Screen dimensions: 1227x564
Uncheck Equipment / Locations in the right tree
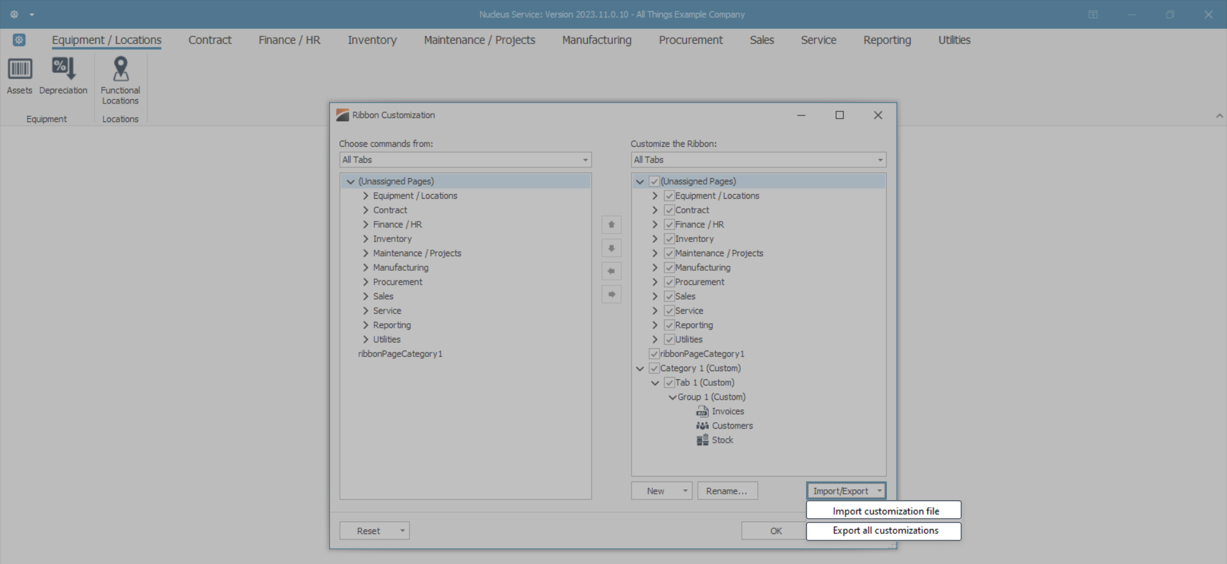point(669,196)
